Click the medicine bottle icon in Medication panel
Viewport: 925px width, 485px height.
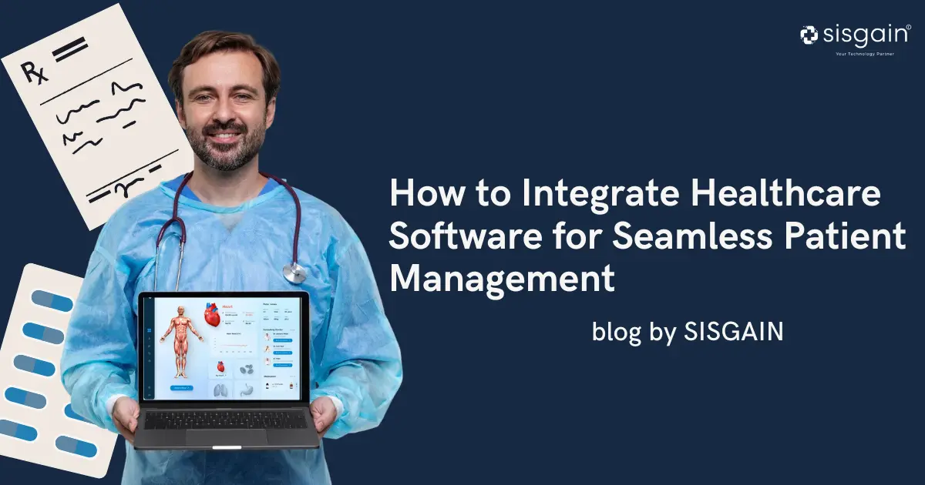point(291,385)
